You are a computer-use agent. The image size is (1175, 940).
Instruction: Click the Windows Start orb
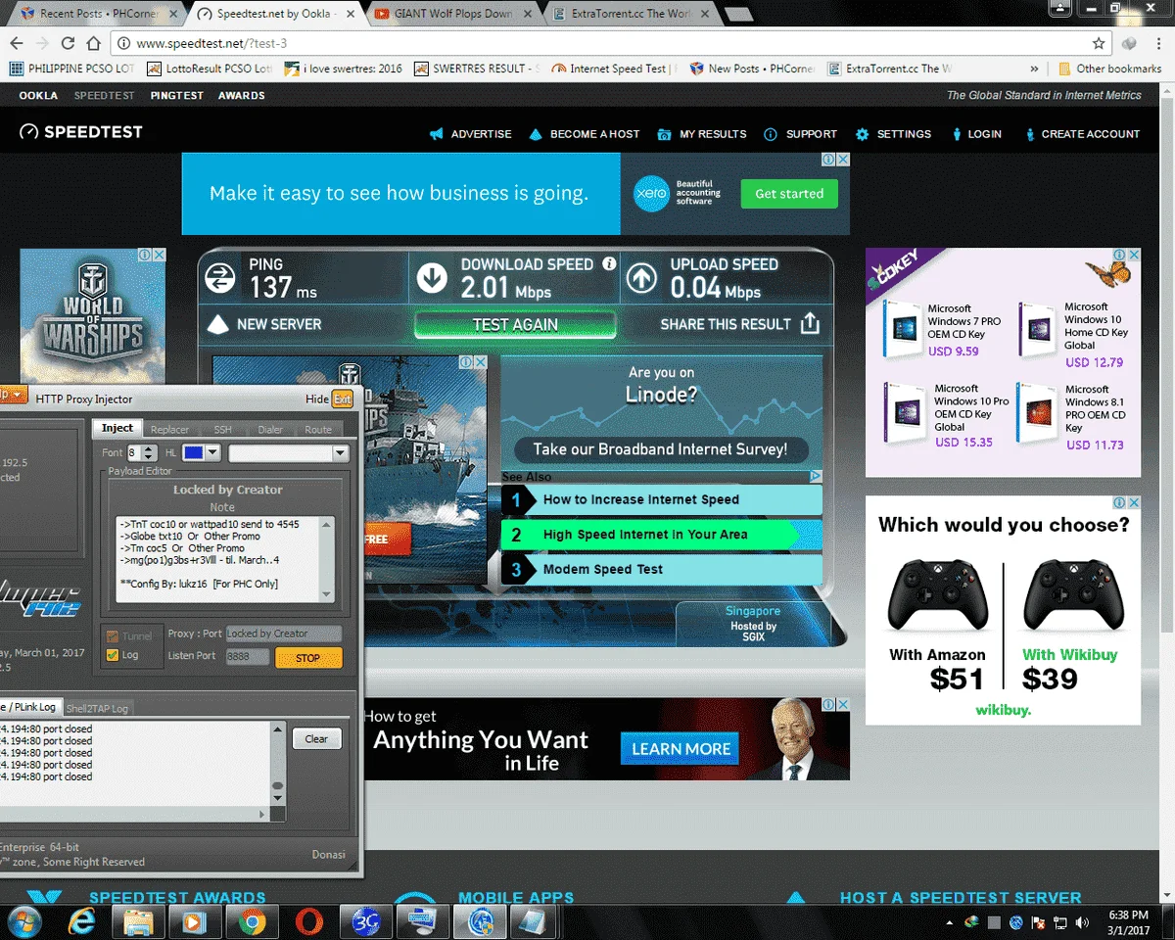[x=23, y=921]
